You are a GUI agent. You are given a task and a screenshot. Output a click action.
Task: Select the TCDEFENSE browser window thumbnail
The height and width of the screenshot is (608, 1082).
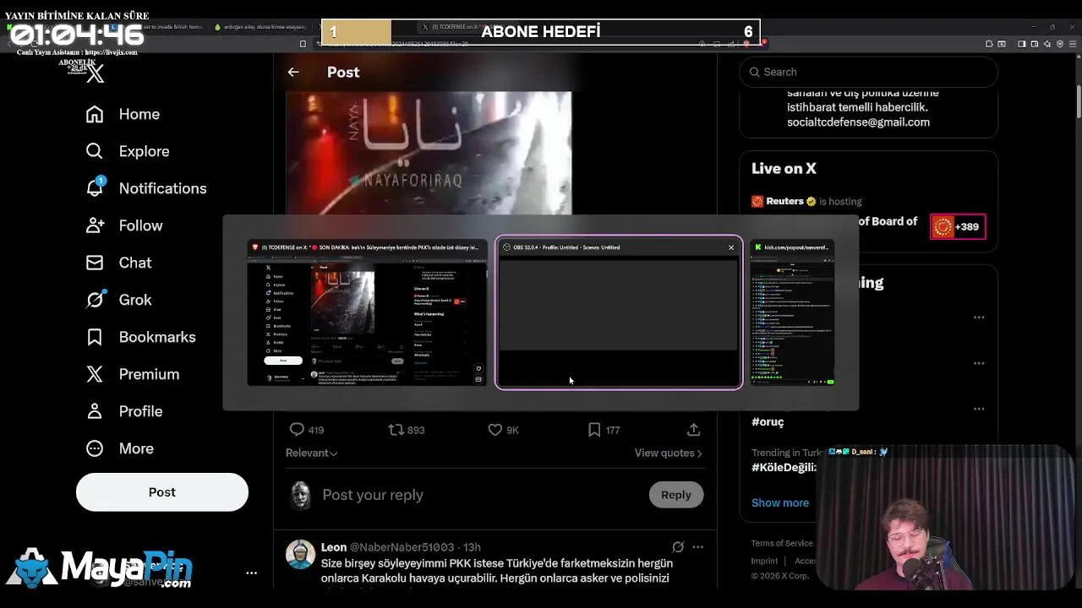tap(367, 313)
